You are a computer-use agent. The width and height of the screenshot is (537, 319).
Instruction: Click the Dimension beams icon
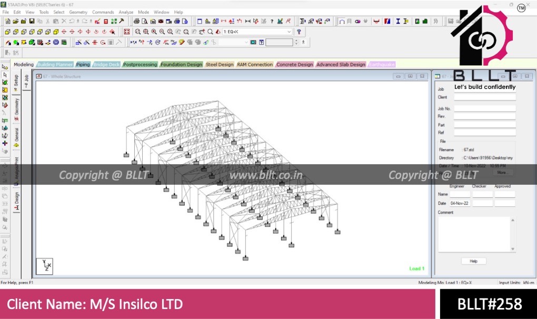(x=247, y=21)
